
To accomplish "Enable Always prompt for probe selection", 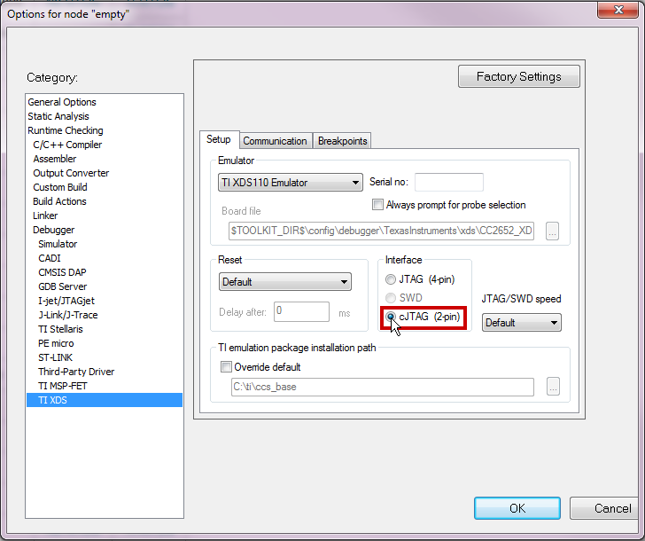I will coord(379,205).
